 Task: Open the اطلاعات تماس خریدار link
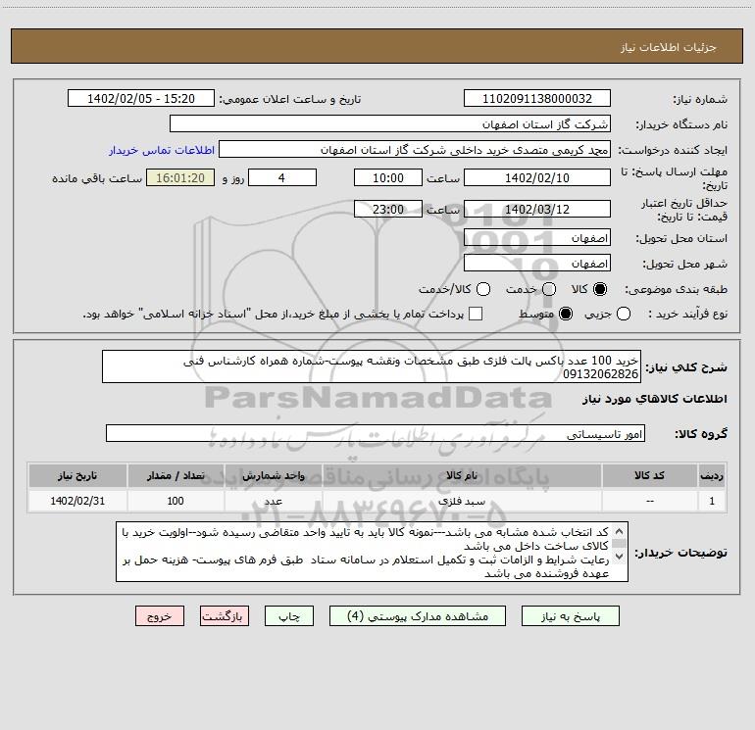(162, 150)
